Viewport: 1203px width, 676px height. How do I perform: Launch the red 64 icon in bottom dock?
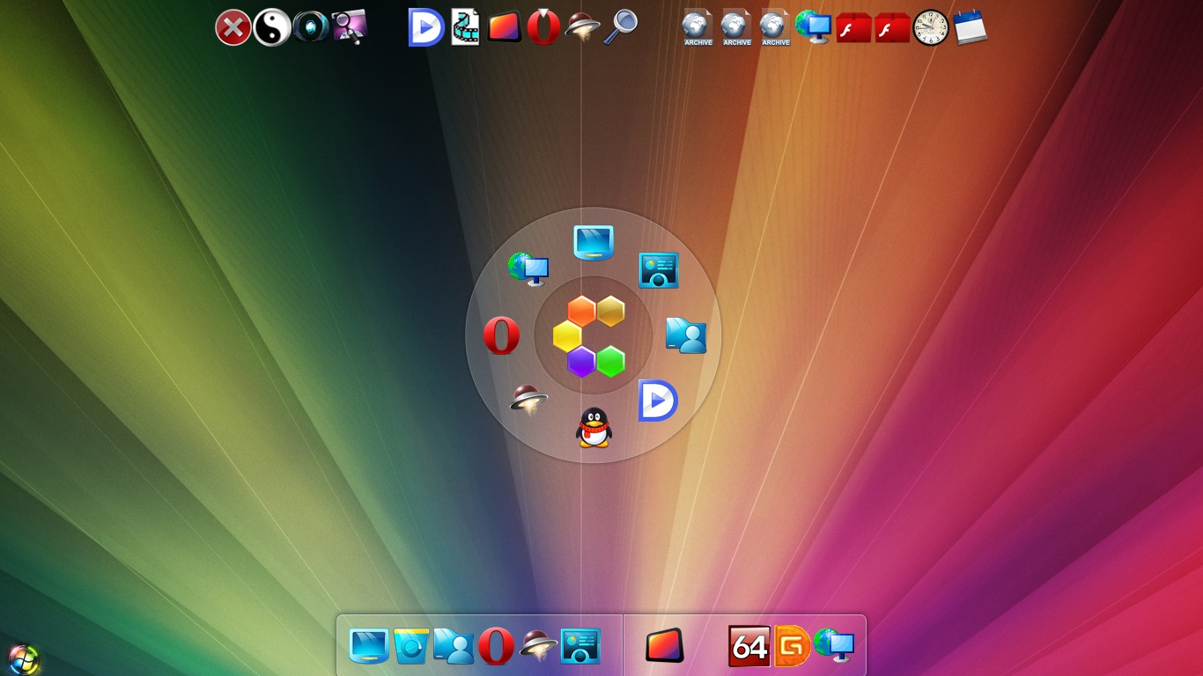point(749,646)
